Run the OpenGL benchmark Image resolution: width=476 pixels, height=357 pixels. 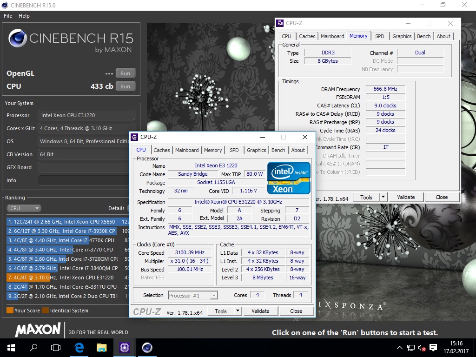(x=126, y=73)
